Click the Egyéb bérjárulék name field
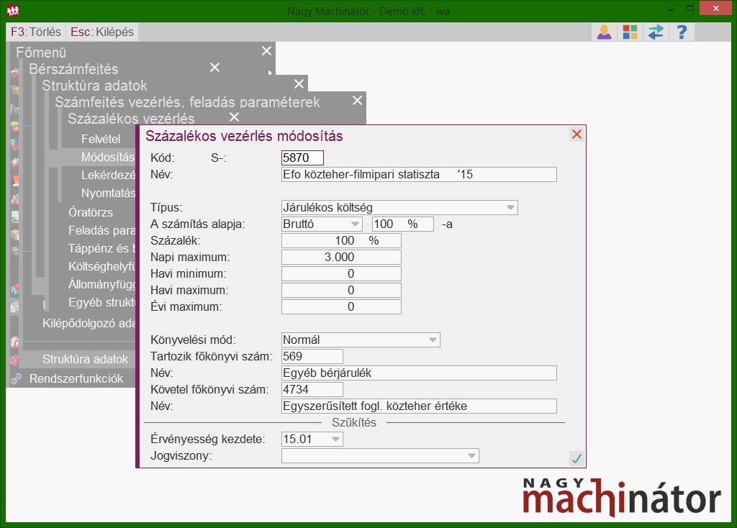Screen dimensions: 737x528 point(419,373)
